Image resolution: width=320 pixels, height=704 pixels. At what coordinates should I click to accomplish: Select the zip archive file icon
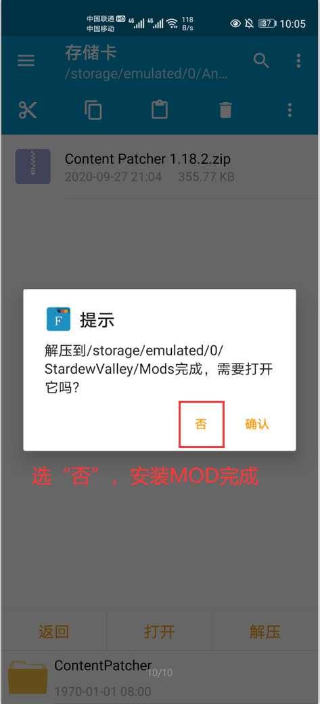(x=32, y=167)
